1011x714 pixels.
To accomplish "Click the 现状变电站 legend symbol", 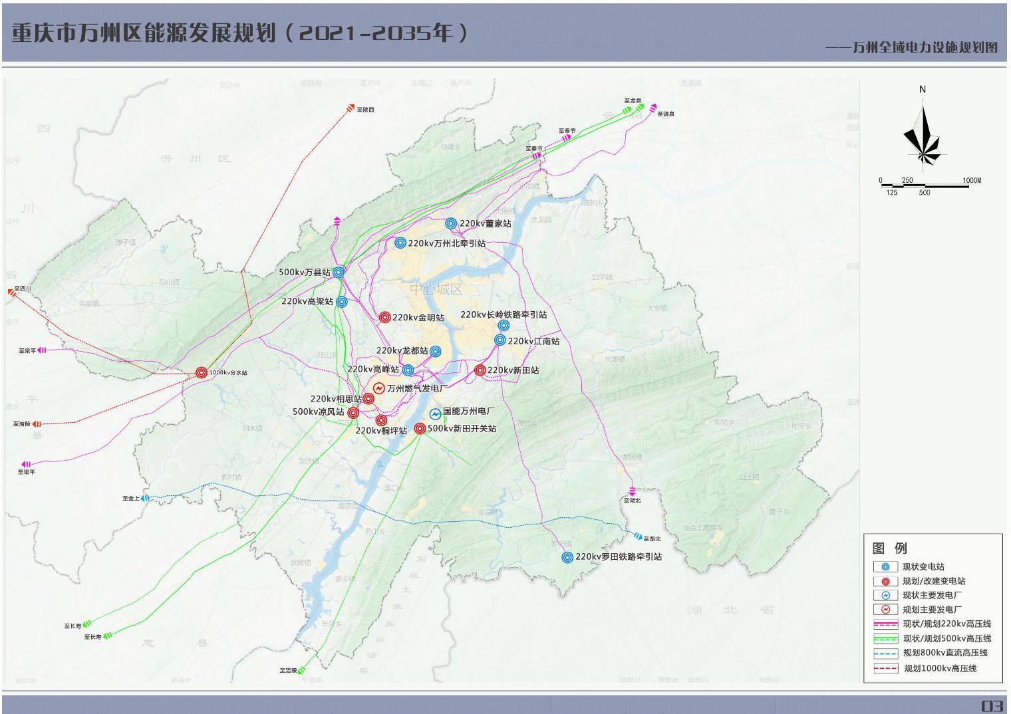I will pyautogui.click(x=885, y=567).
